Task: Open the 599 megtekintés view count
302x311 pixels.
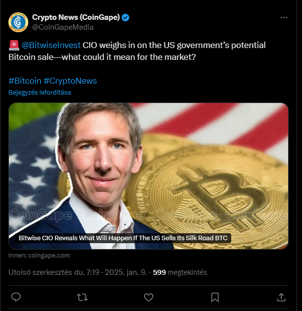Action: [x=180, y=272]
